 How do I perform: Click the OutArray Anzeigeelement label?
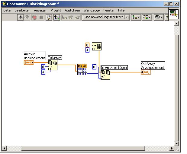click(x=153, y=66)
